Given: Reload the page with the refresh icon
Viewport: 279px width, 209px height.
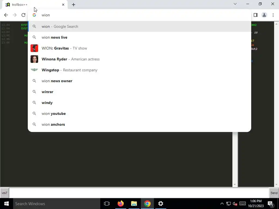Looking at the screenshot, I should (23, 15).
